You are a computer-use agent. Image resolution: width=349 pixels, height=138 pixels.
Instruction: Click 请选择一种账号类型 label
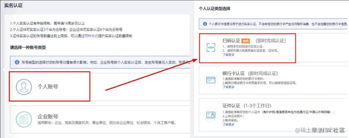click(x=28, y=48)
